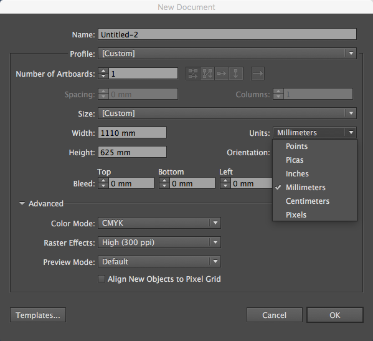
Task: Choose Arrange by Column artboard icon
Action: click(236, 74)
